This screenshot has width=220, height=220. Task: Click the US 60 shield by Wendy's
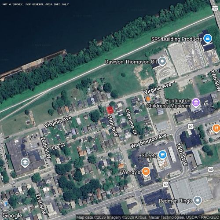coord(165,185)
